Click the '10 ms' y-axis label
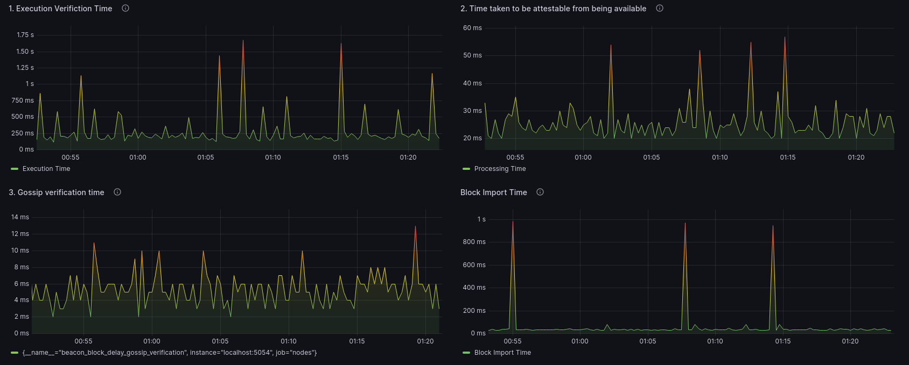 click(20, 251)
